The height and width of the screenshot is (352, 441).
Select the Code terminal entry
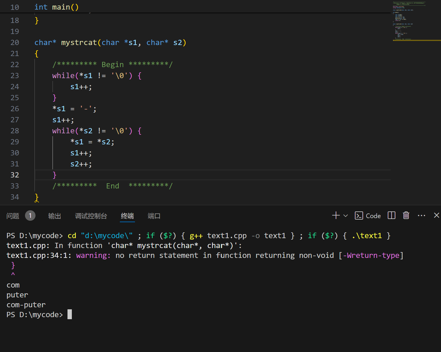(x=368, y=216)
